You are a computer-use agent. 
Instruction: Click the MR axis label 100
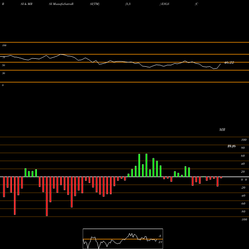click(244, 140)
